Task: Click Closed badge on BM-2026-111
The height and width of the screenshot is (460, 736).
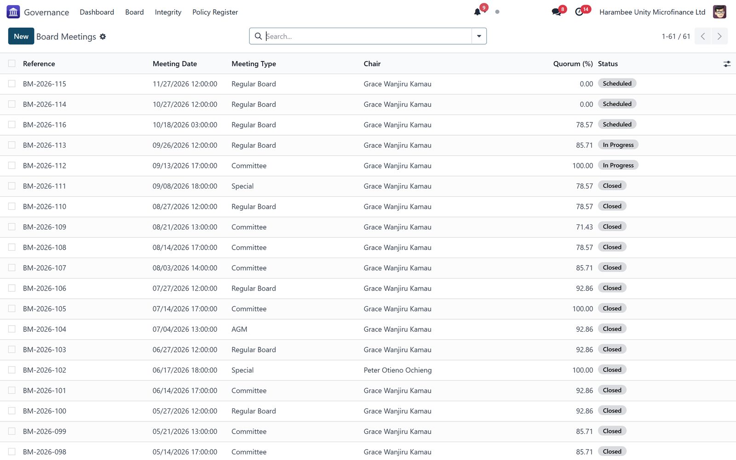Action: click(x=612, y=186)
